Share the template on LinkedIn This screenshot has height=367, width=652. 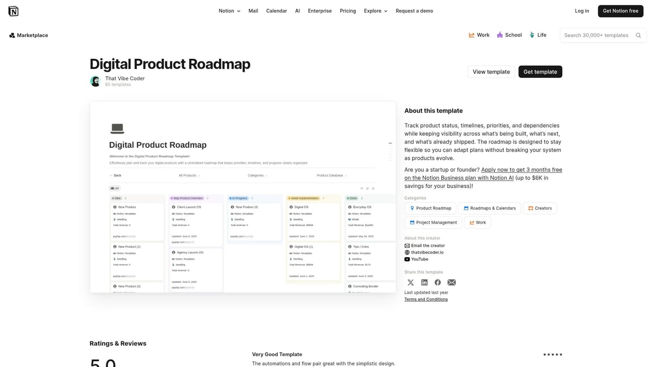pyautogui.click(x=424, y=282)
